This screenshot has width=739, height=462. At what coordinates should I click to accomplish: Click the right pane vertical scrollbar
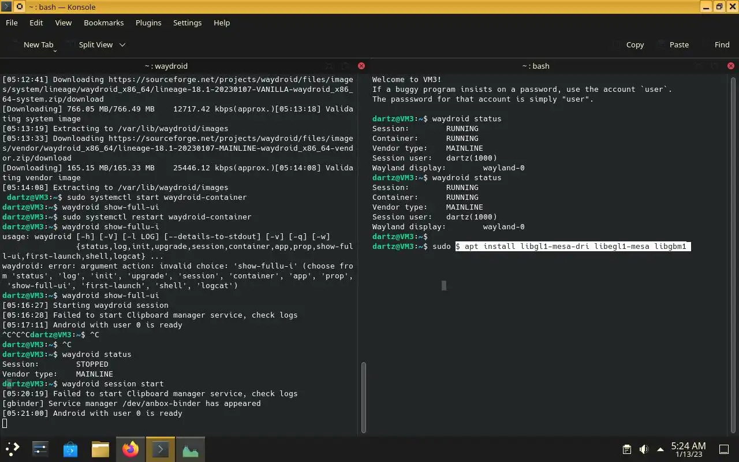pos(733,254)
